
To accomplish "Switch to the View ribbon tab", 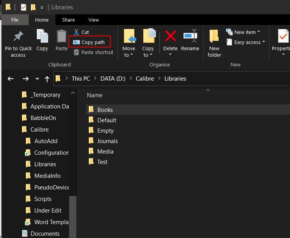I will coord(93,20).
